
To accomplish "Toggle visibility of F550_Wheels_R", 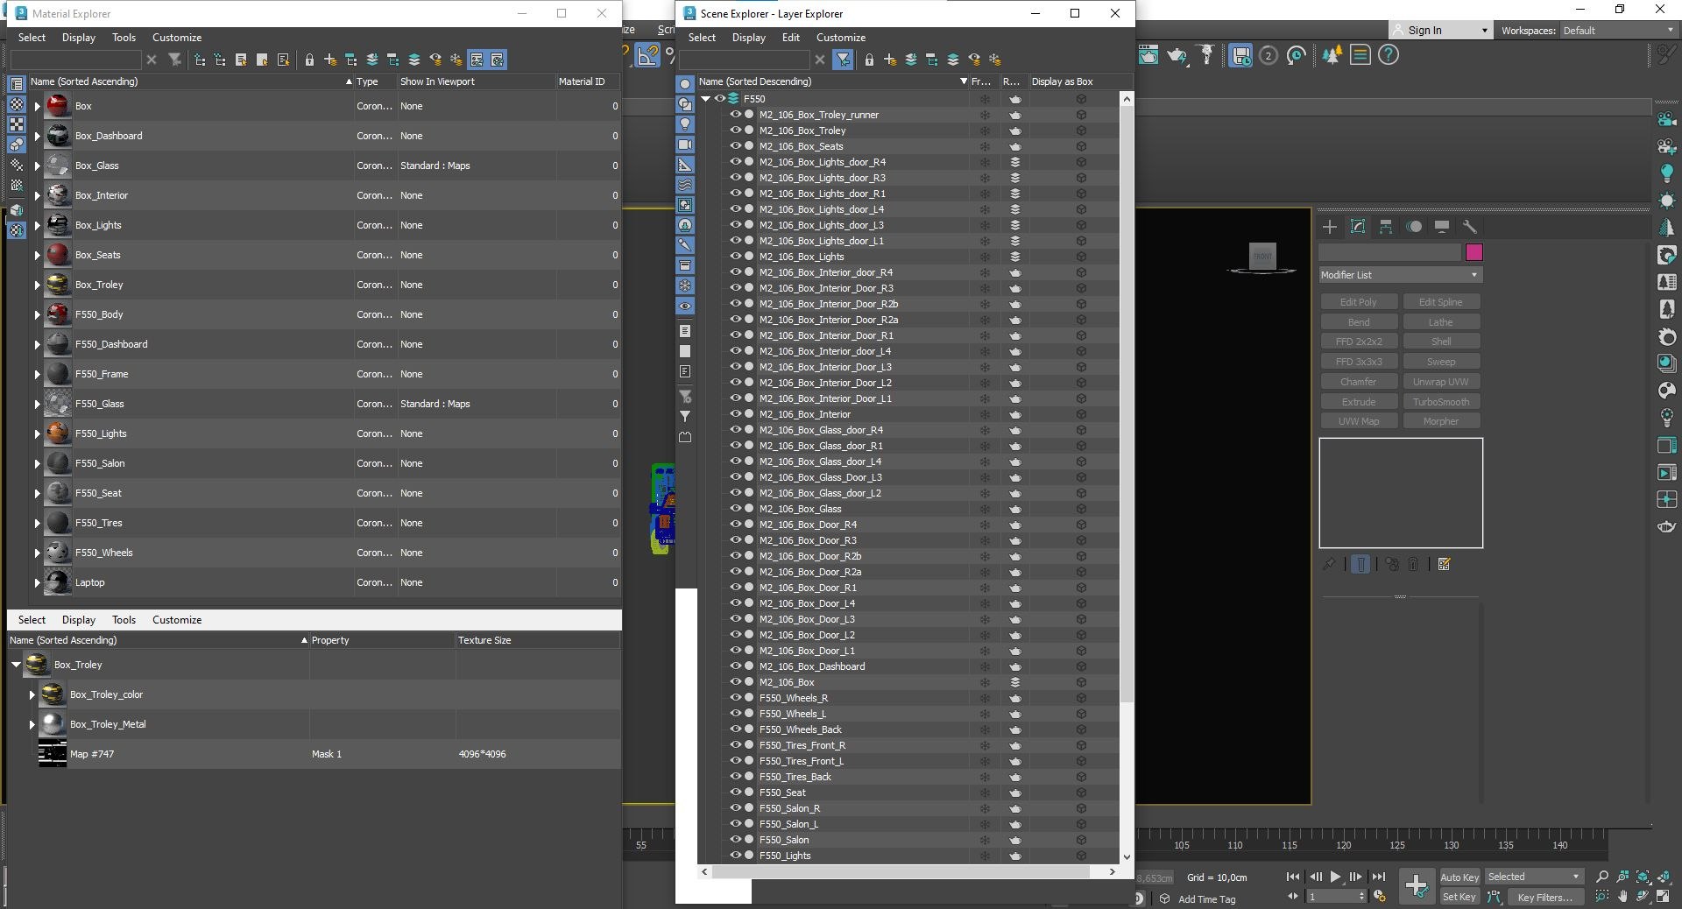I will (736, 698).
